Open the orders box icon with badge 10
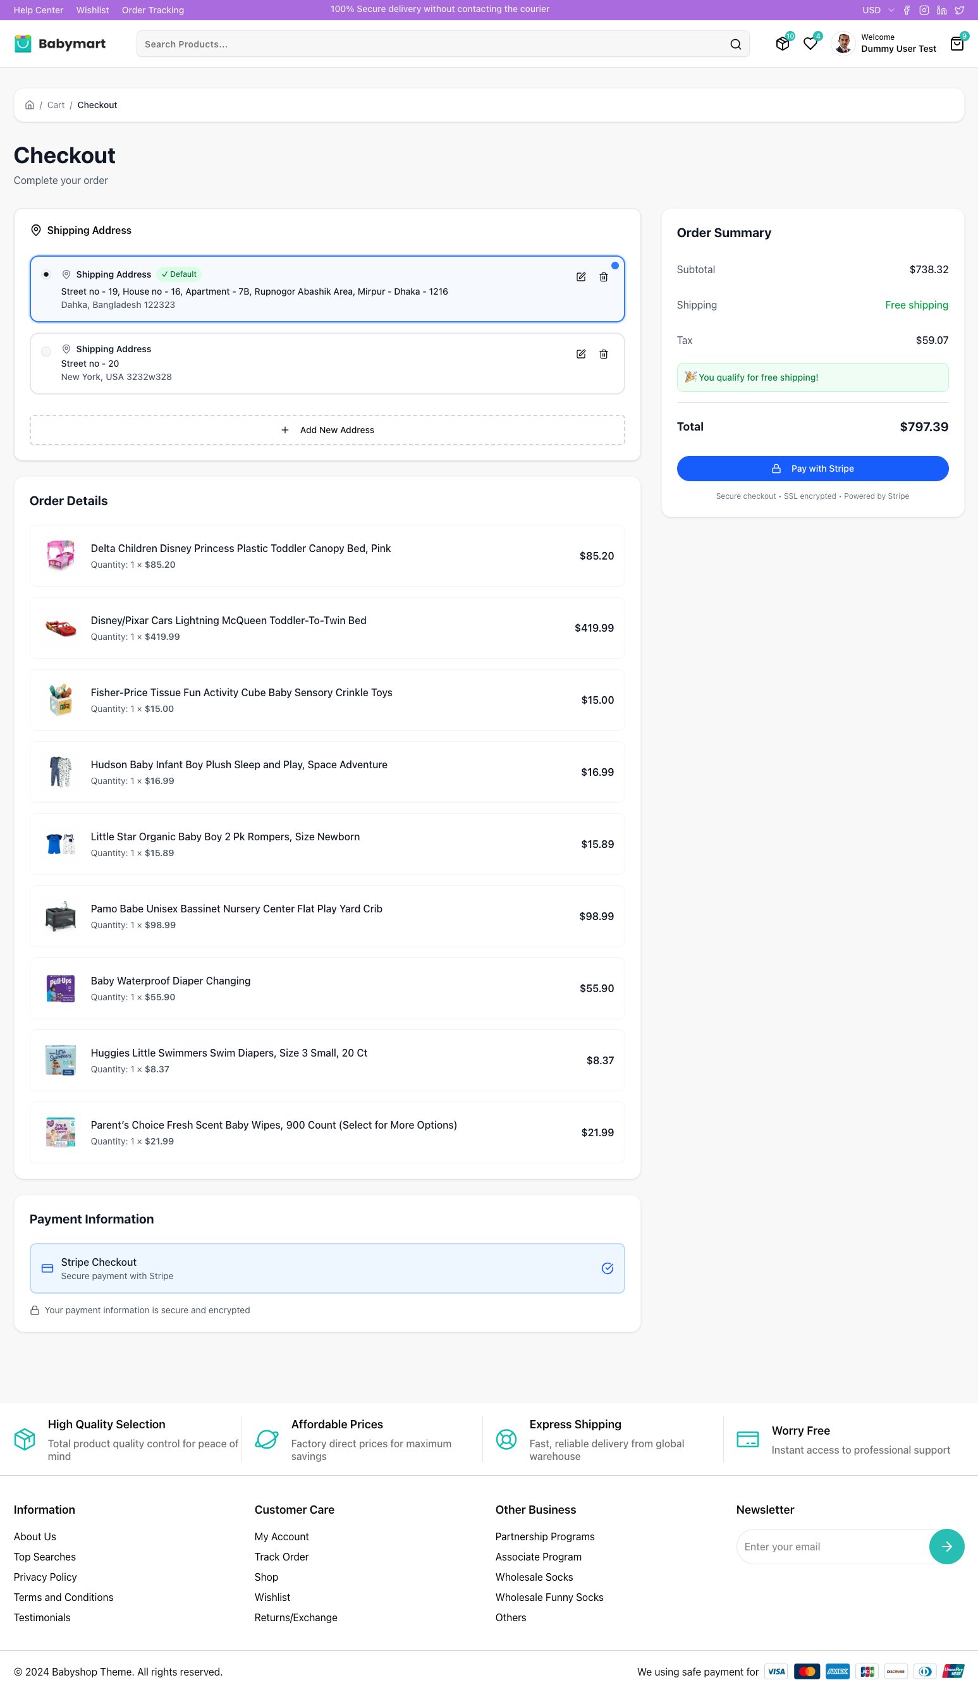978x1692 pixels. point(783,44)
